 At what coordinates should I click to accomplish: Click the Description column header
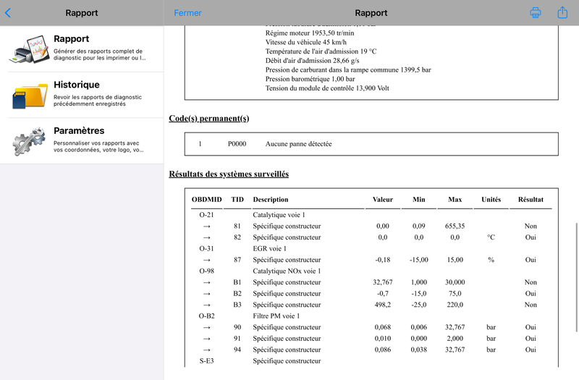(271, 200)
